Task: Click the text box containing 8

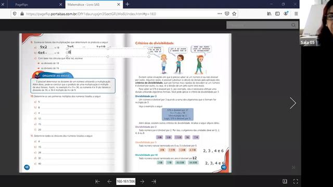Action: tap(108, 52)
